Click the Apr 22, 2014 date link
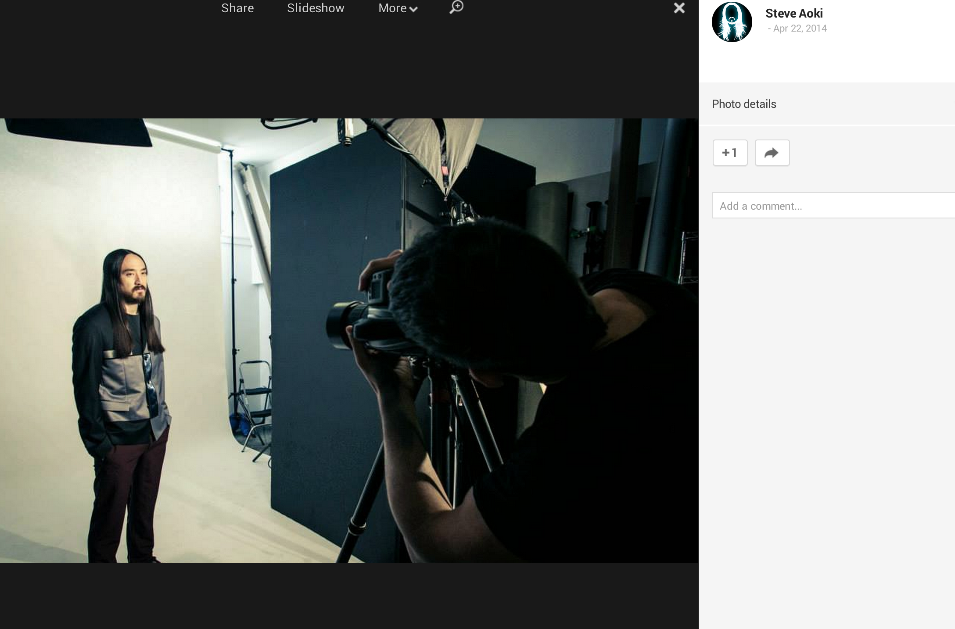955x629 pixels. [800, 29]
